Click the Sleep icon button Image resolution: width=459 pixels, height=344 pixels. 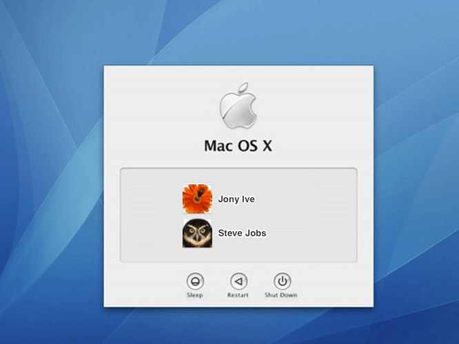(x=195, y=281)
